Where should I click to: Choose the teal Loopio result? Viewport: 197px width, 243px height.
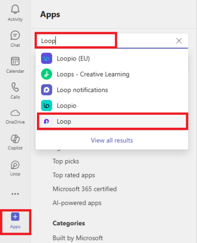click(x=112, y=106)
